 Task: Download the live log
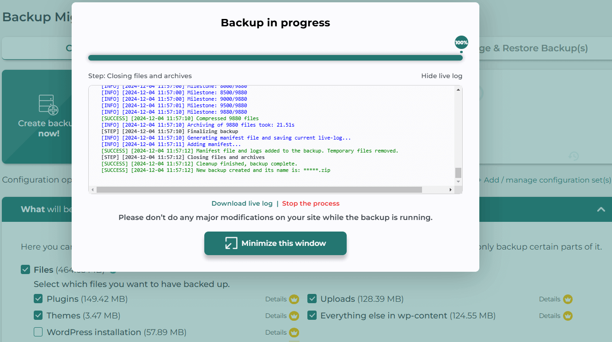[x=242, y=203]
